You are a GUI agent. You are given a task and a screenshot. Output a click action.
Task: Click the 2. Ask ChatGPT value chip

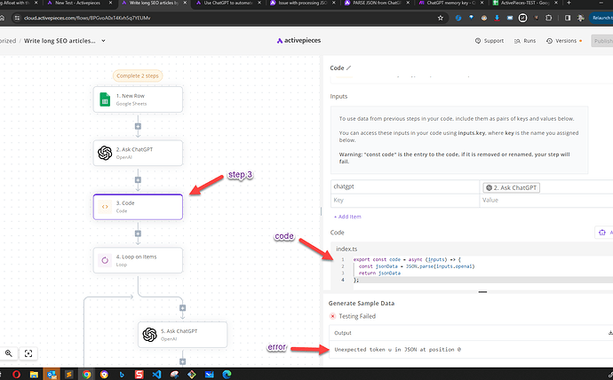coord(512,188)
